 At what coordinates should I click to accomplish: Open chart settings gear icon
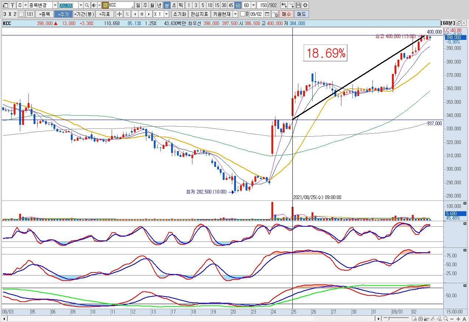(x=305, y=5)
